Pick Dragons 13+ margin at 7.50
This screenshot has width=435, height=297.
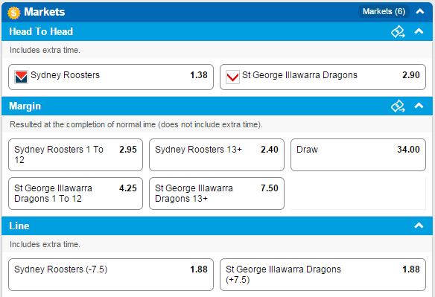click(x=217, y=194)
